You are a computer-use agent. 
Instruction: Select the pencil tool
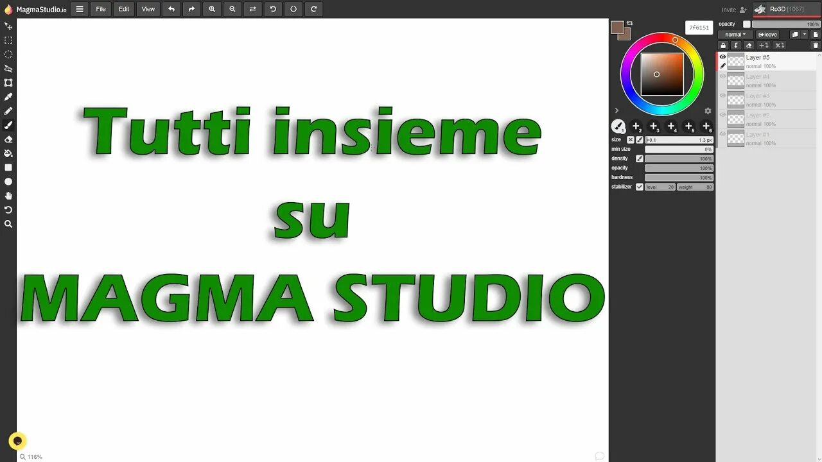coord(8,111)
